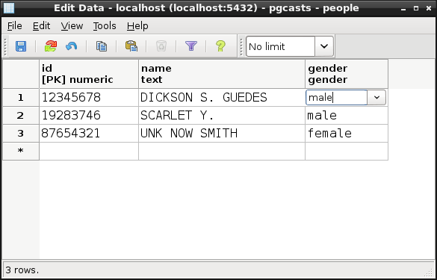Click the male text field in row 1
This screenshot has height=280, width=437.
coord(337,98)
